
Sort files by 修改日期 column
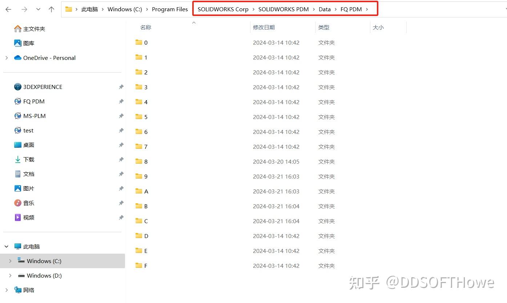pos(264,27)
